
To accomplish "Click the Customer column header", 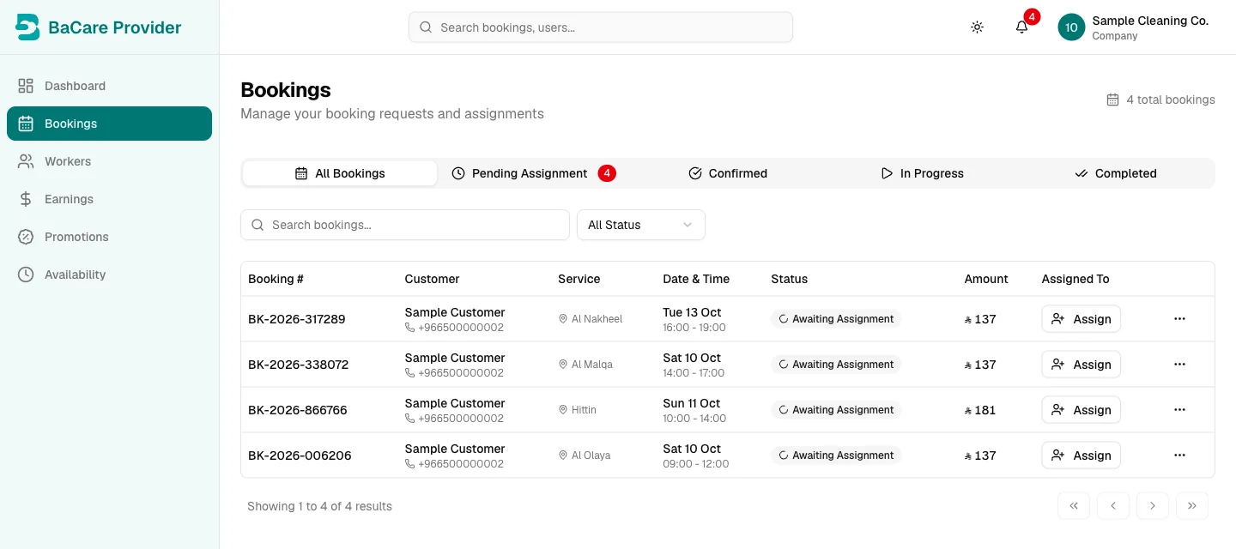I will (432, 279).
